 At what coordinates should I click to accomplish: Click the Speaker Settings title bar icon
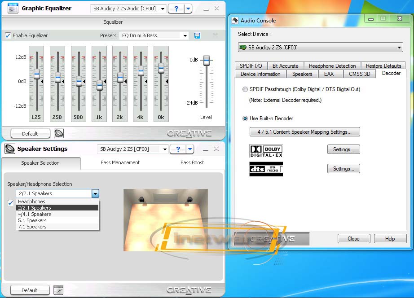10,149
